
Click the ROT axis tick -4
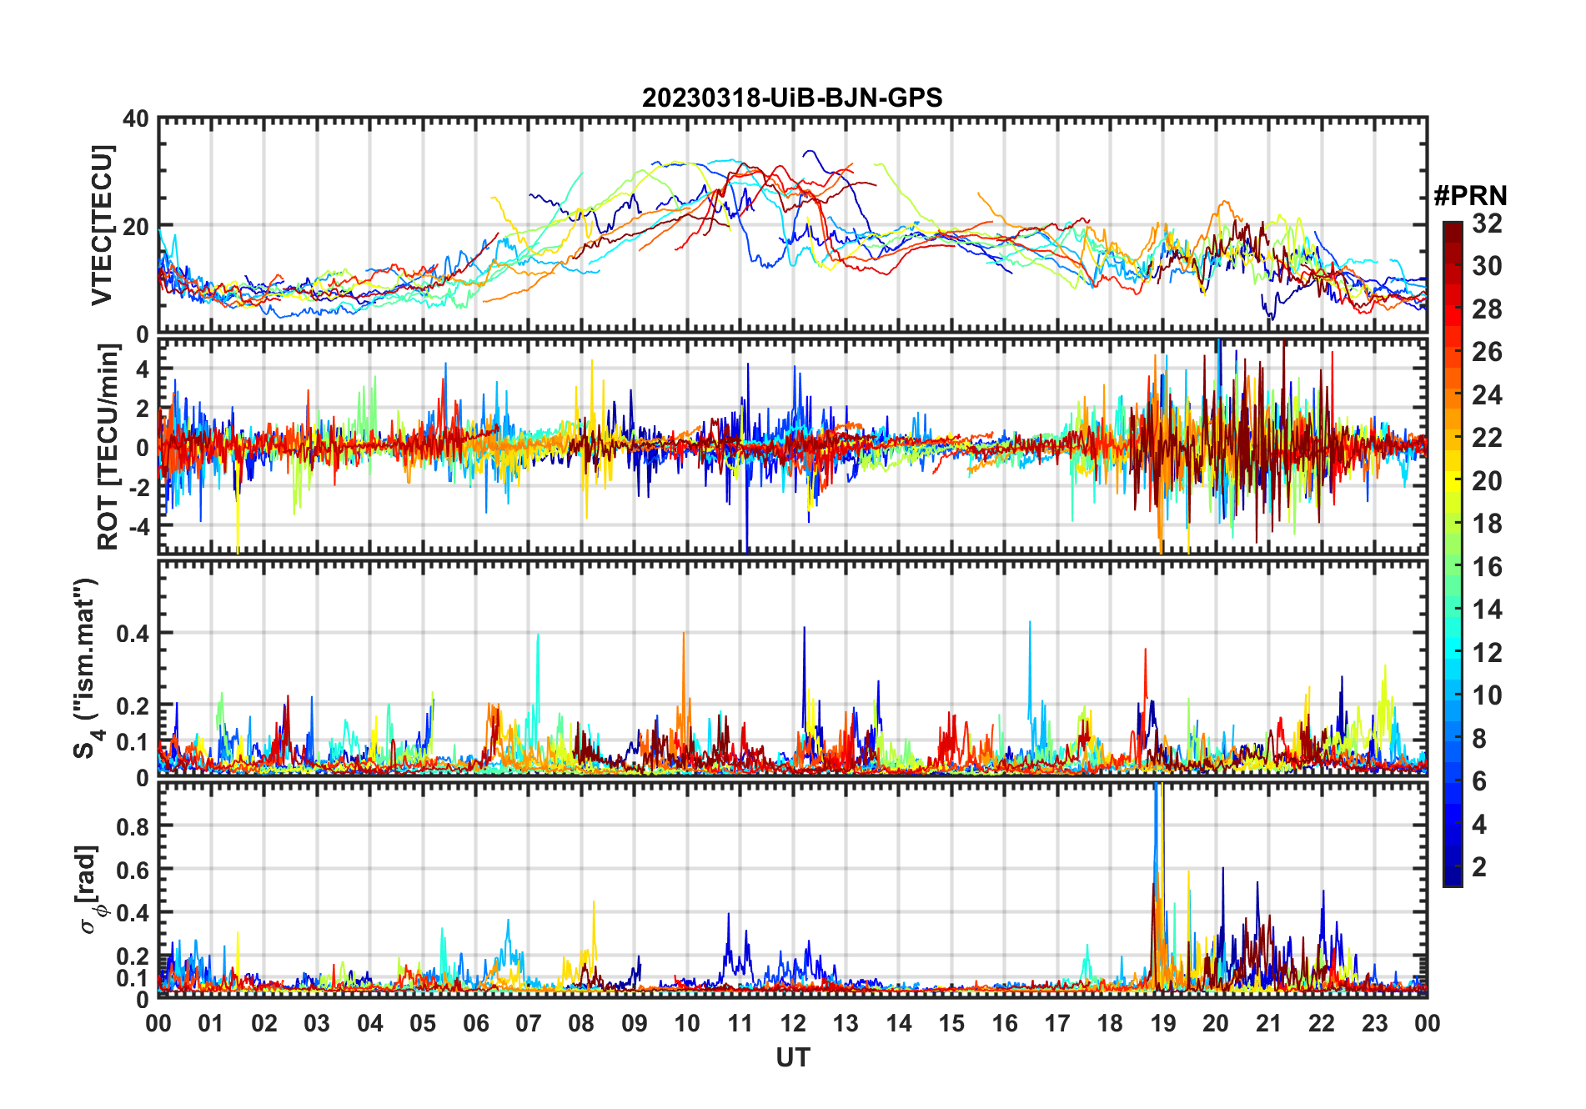[138, 527]
